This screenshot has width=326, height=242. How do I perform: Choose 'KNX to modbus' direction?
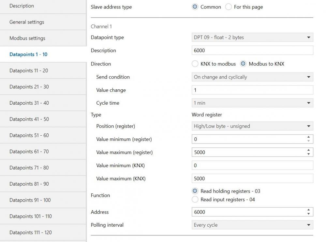(x=195, y=64)
